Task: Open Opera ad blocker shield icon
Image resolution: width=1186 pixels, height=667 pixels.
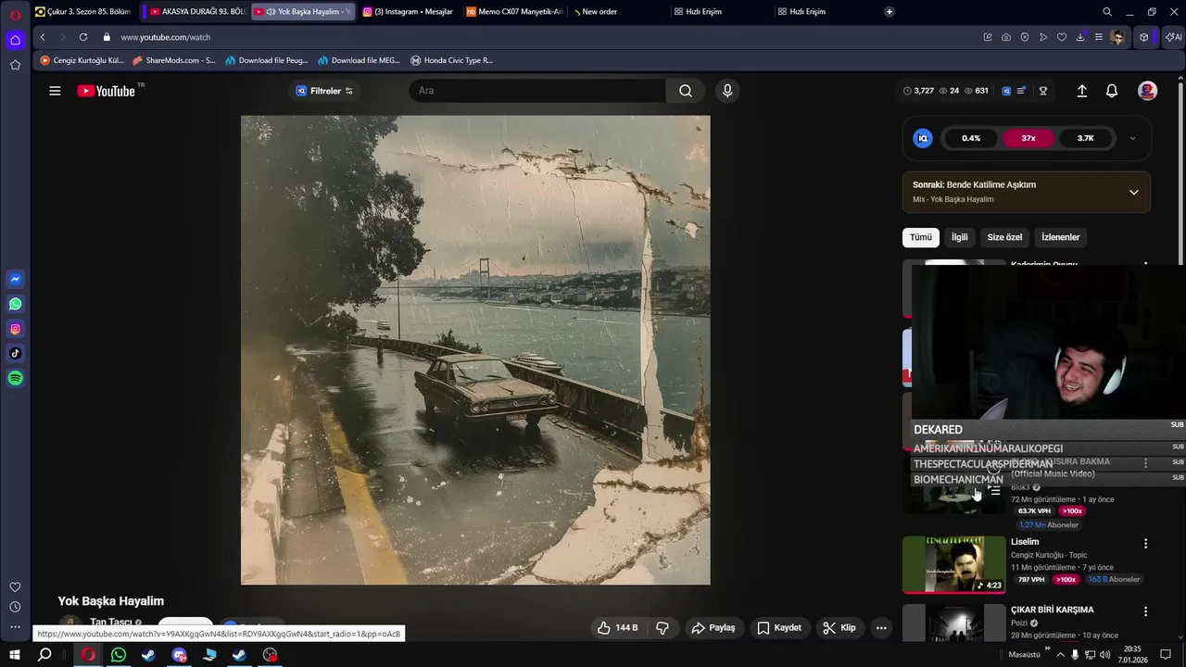Action: coord(1025,37)
